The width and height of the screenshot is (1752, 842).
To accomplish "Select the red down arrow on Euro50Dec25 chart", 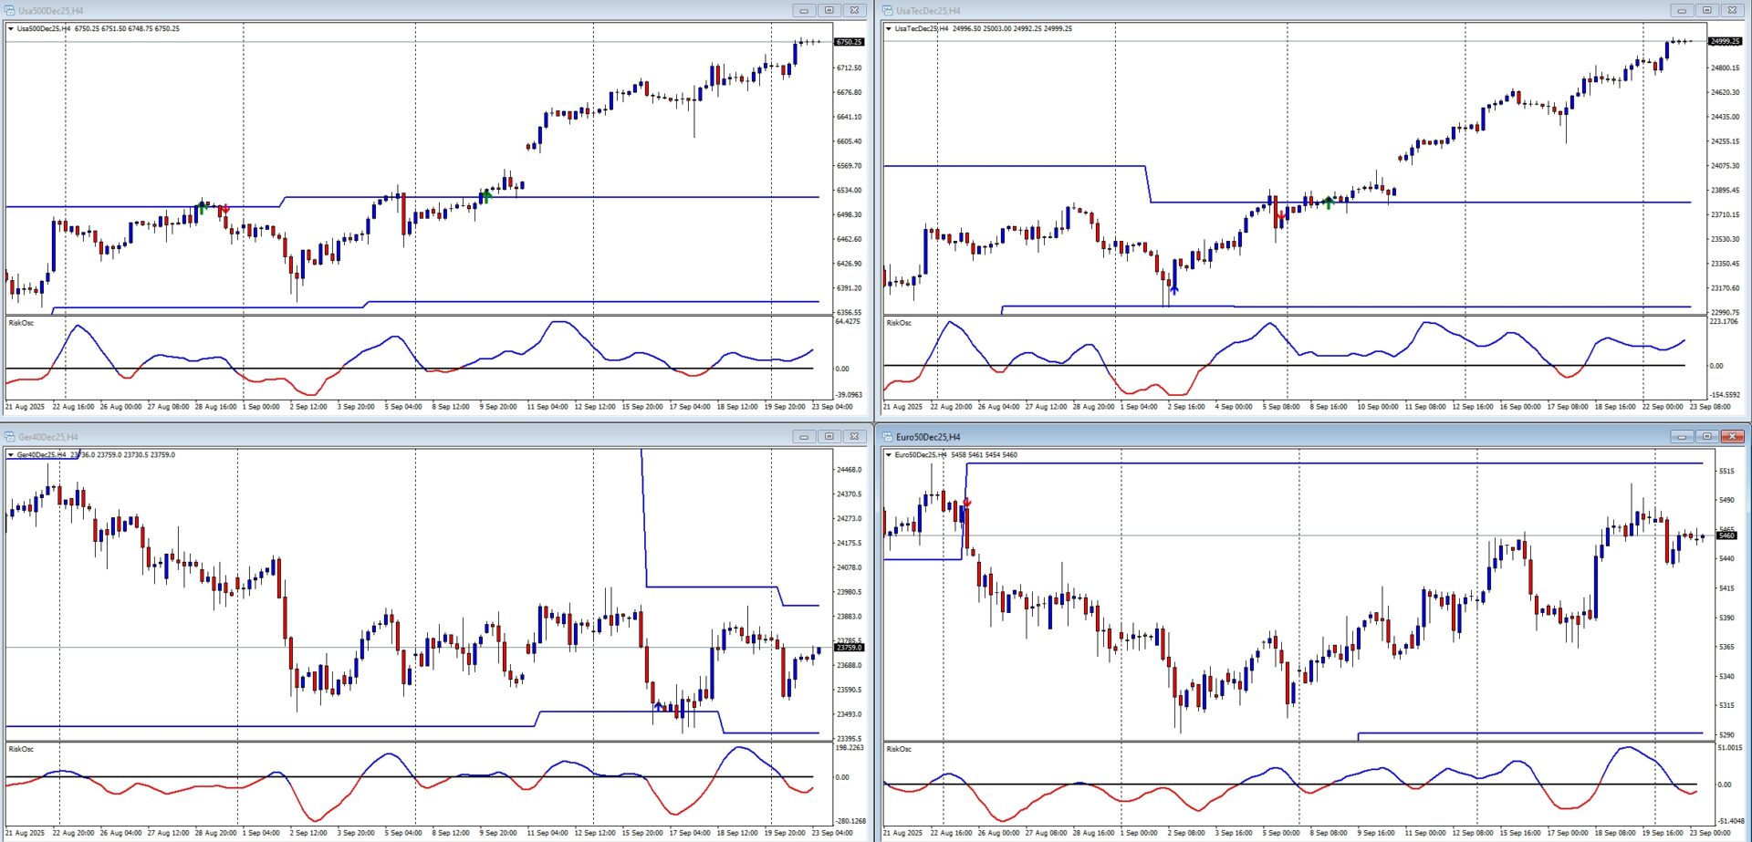I will pos(967,503).
